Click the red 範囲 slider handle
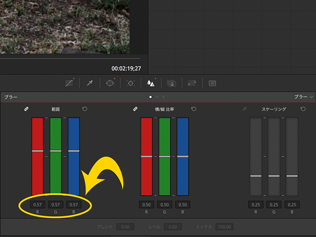This screenshot has width=316, height=237. coord(38,151)
